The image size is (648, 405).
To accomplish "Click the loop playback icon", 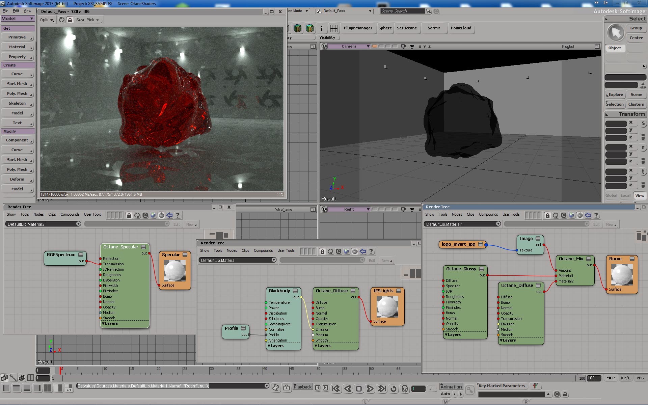I will pos(393,389).
